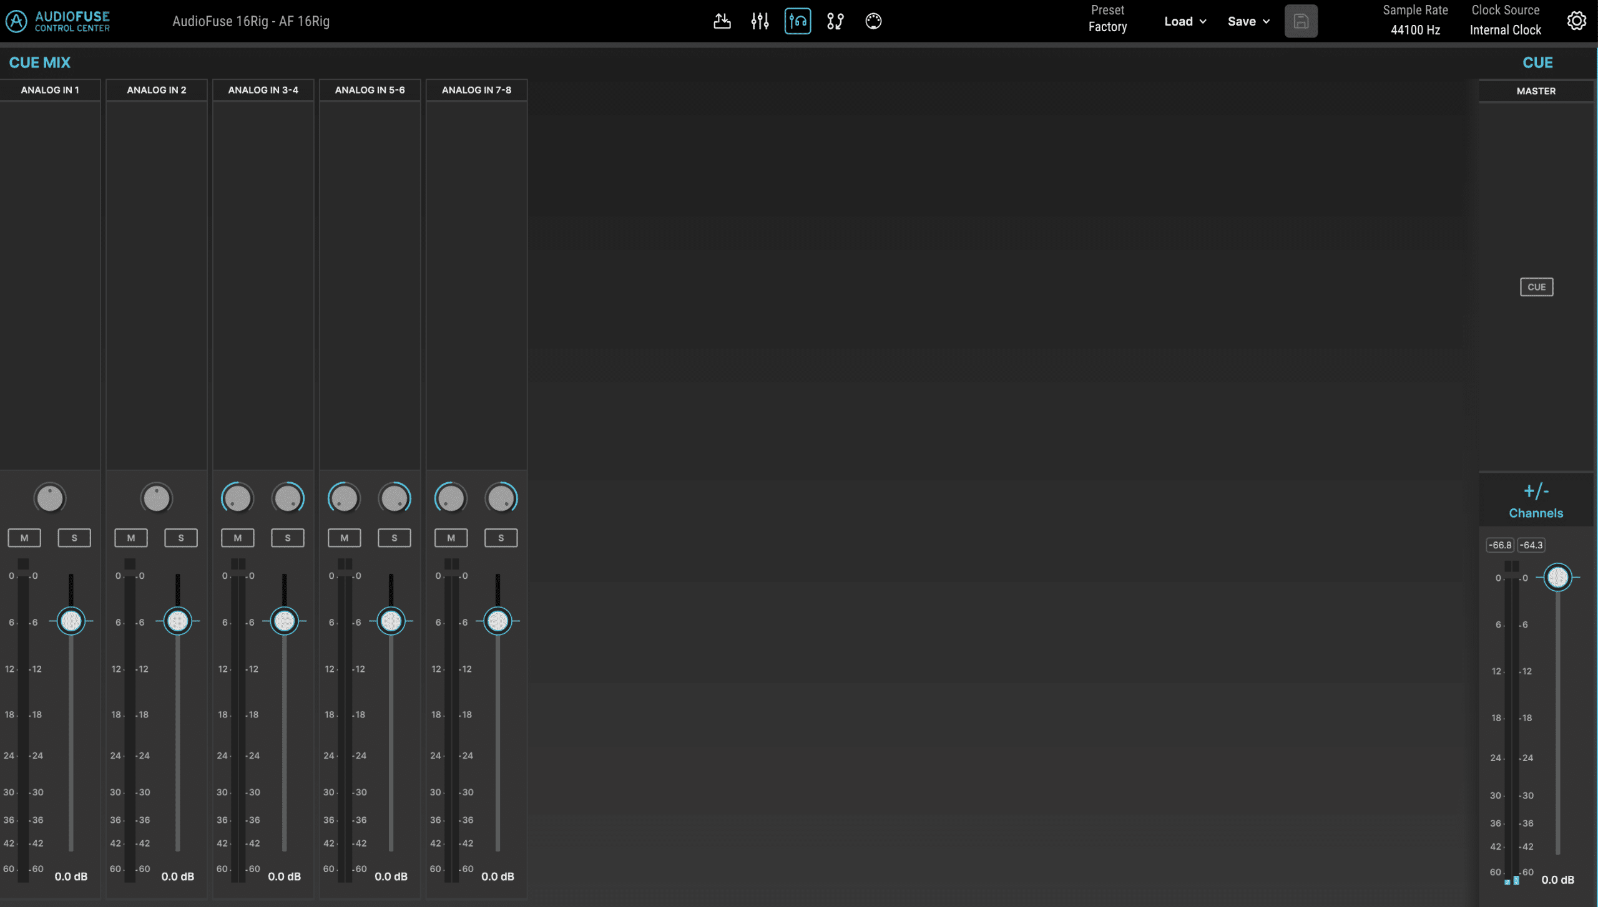Solo the Analog In 7-8 channel

coord(501,538)
